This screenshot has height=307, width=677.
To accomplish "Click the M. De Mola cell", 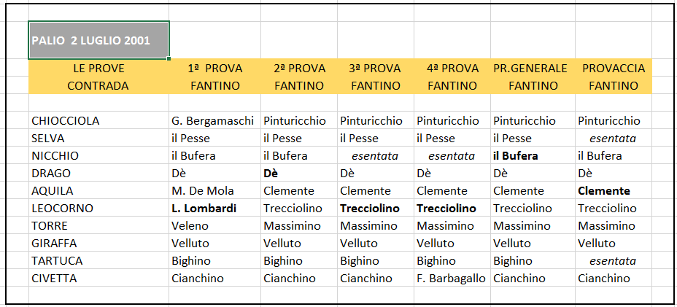I will click(x=215, y=191).
